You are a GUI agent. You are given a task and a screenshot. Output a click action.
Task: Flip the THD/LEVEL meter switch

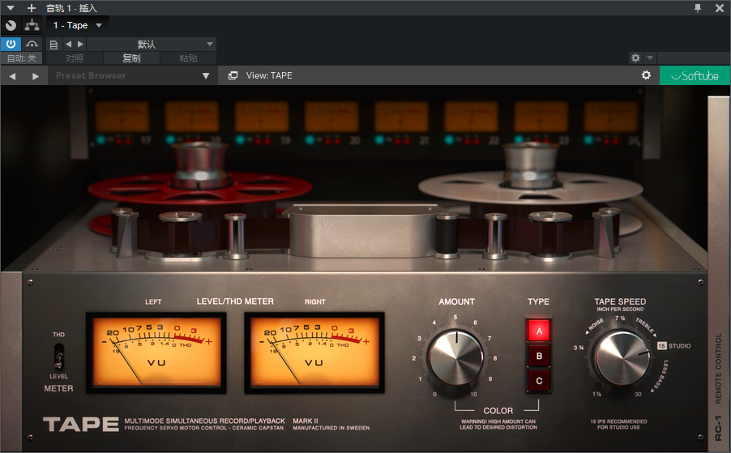[x=58, y=356]
